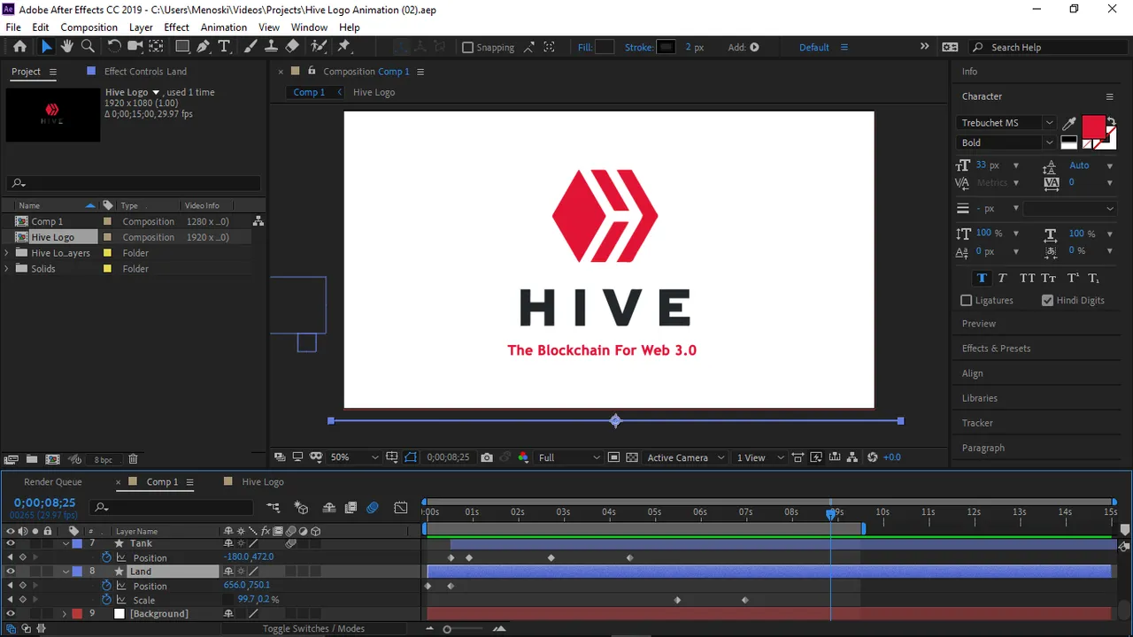This screenshot has height=637, width=1133.
Task: Open the 50% magnification dropdown
Action: (354, 457)
